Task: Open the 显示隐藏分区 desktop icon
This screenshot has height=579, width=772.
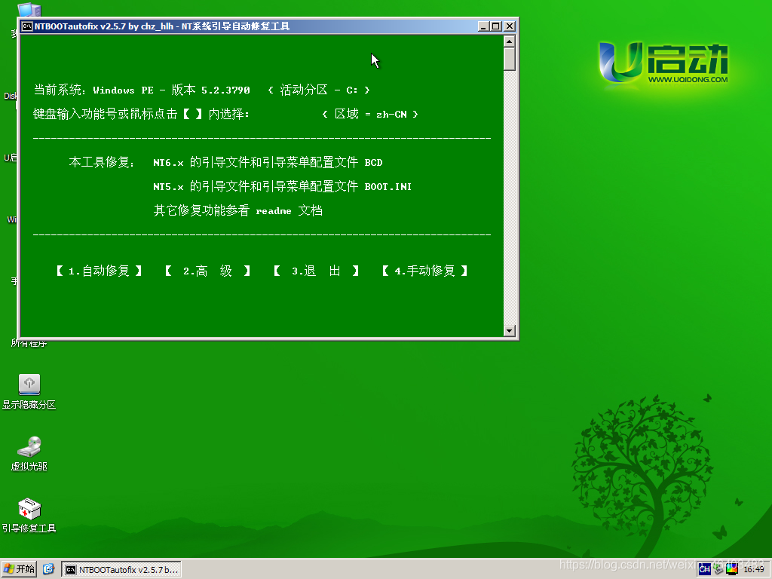Action: point(29,391)
